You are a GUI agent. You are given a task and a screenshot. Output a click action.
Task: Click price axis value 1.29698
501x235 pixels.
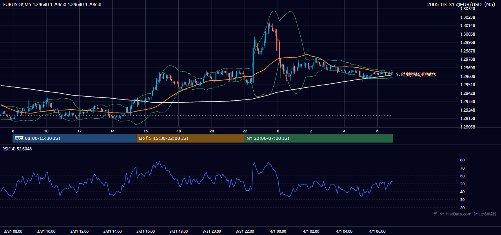pyautogui.click(x=468, y=68)
